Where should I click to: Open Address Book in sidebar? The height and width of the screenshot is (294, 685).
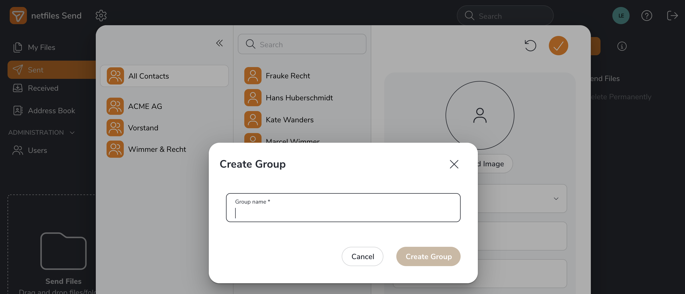tap(51, 111)
